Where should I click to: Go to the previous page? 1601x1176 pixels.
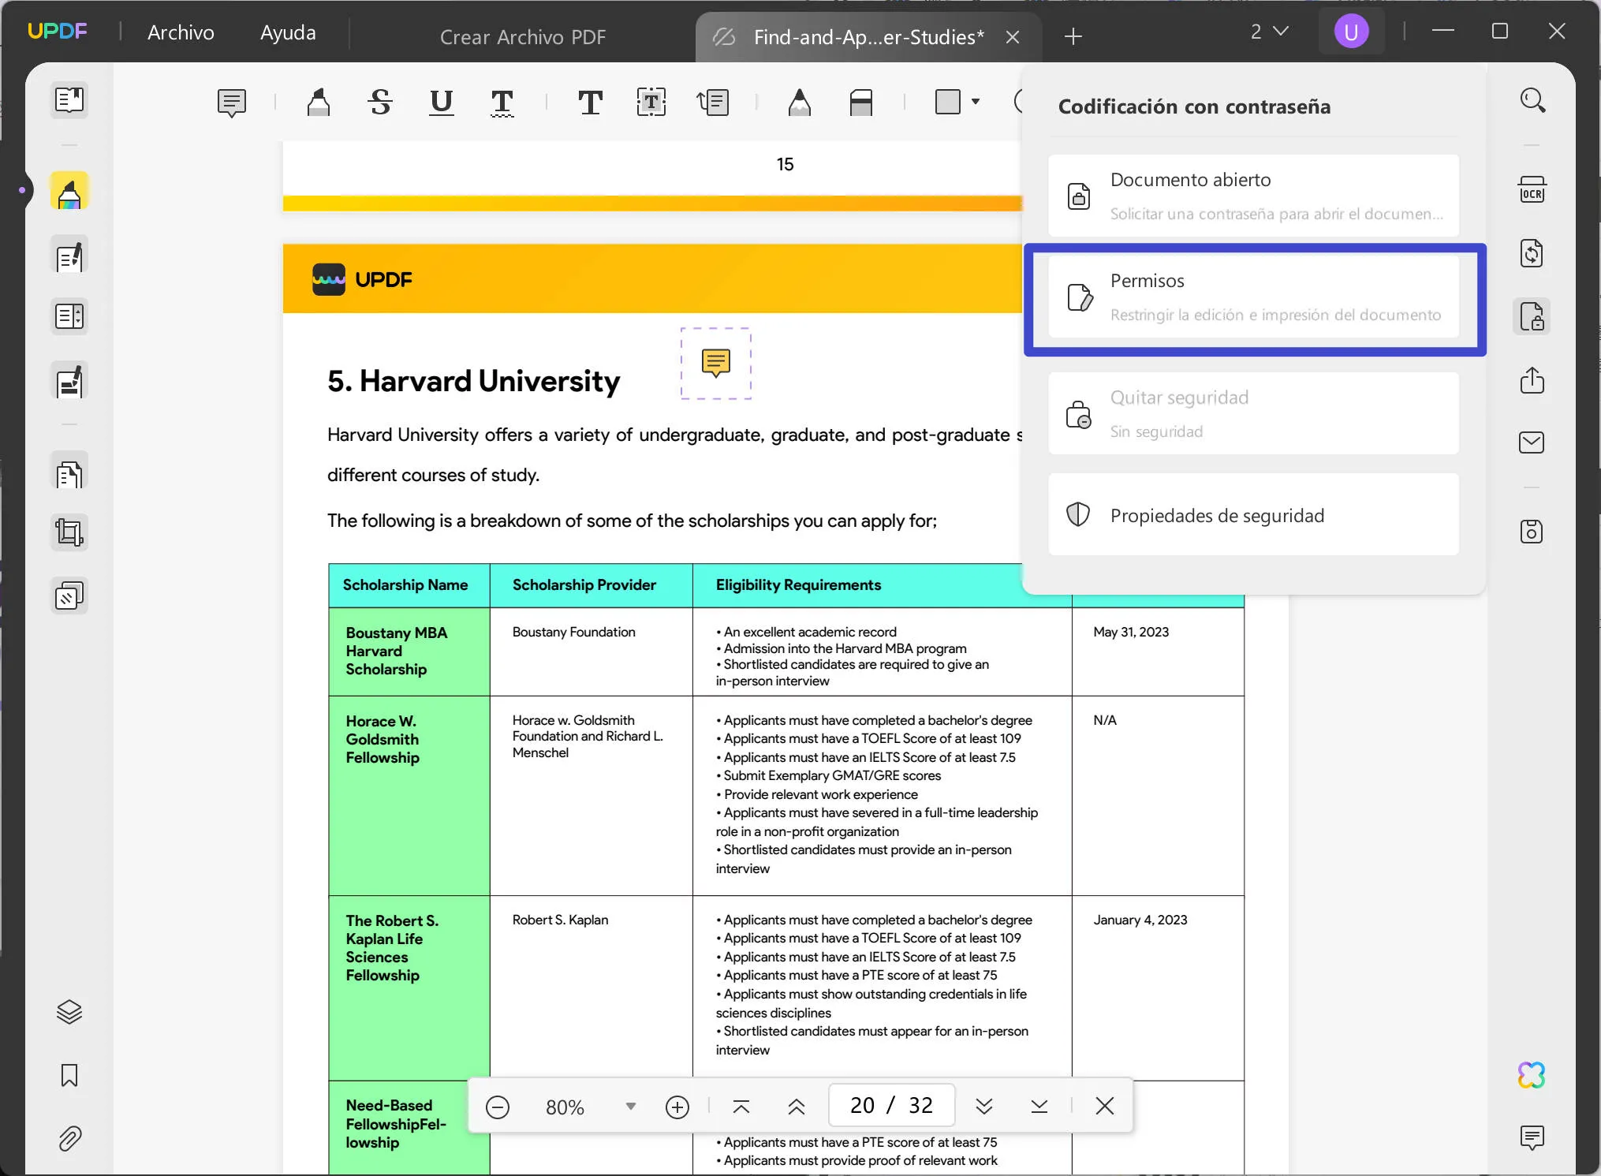point(797,1106)
